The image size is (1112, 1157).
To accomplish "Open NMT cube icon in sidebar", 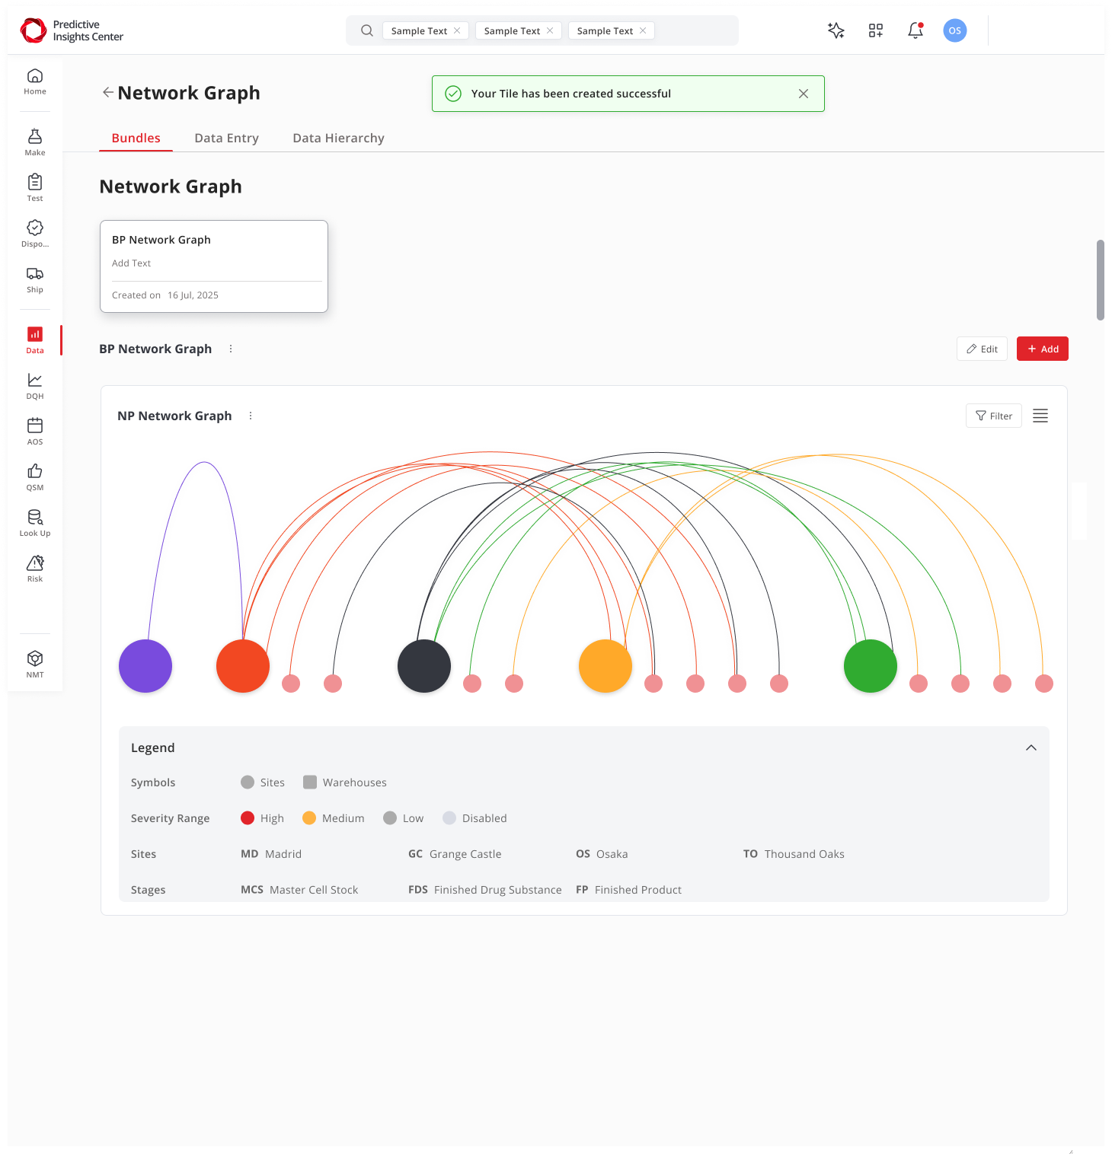I will point(35,664).
